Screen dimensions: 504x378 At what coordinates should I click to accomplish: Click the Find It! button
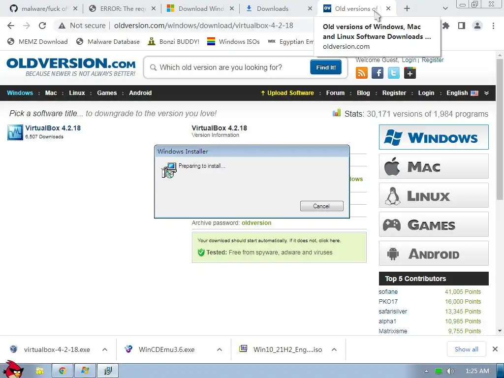pyautogui.click(x=326, y=67)
